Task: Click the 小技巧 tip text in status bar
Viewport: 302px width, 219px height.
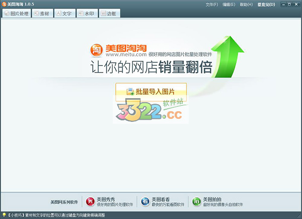Action: click(x=56, y=215)
